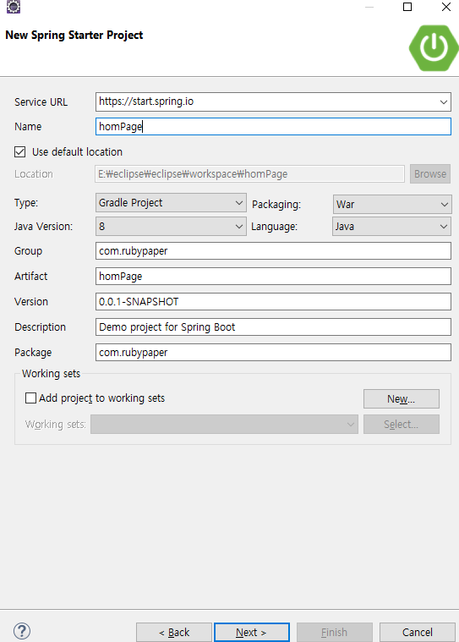The width and height of the screenshot is (459, 642).
Task: Click the Java Version: label
Action: (43, 227)
